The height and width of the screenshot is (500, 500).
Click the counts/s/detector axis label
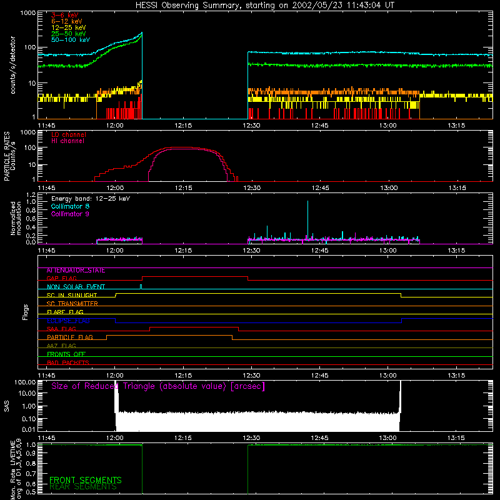point(12,65)
